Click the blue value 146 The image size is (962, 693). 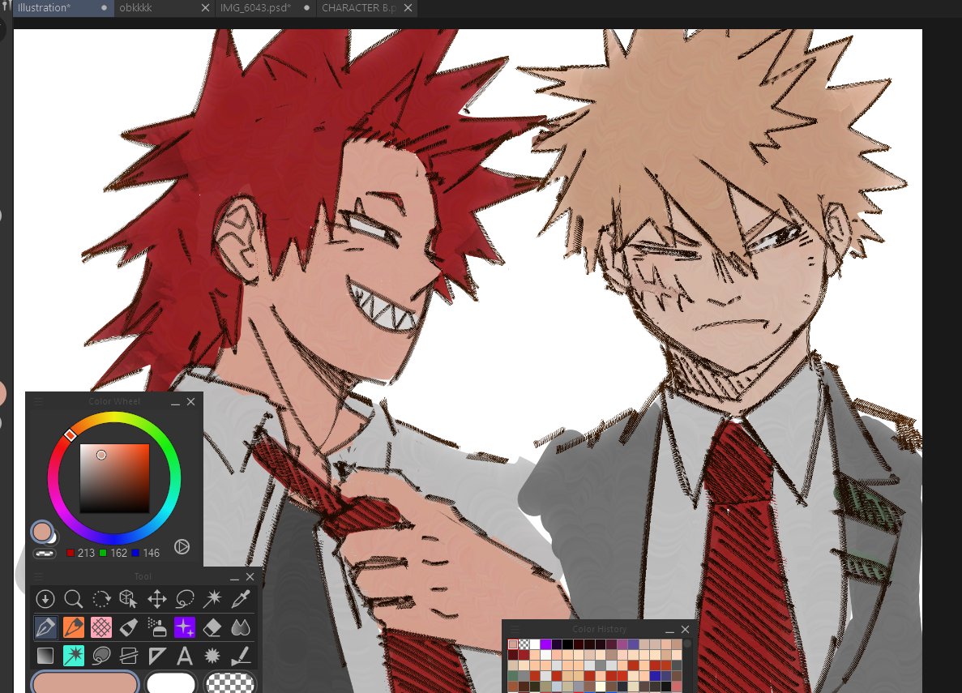click(x=151, y=553)
